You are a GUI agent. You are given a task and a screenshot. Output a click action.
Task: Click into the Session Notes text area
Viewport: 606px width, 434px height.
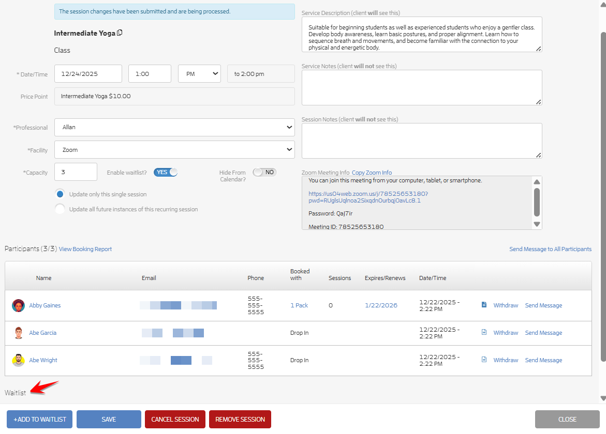(422, 141)
